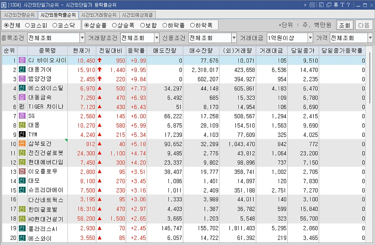Open the 거래대금 dropdown showing 1억원이상
This screenshot has width=375, height=245.
[x=310, y=38]
